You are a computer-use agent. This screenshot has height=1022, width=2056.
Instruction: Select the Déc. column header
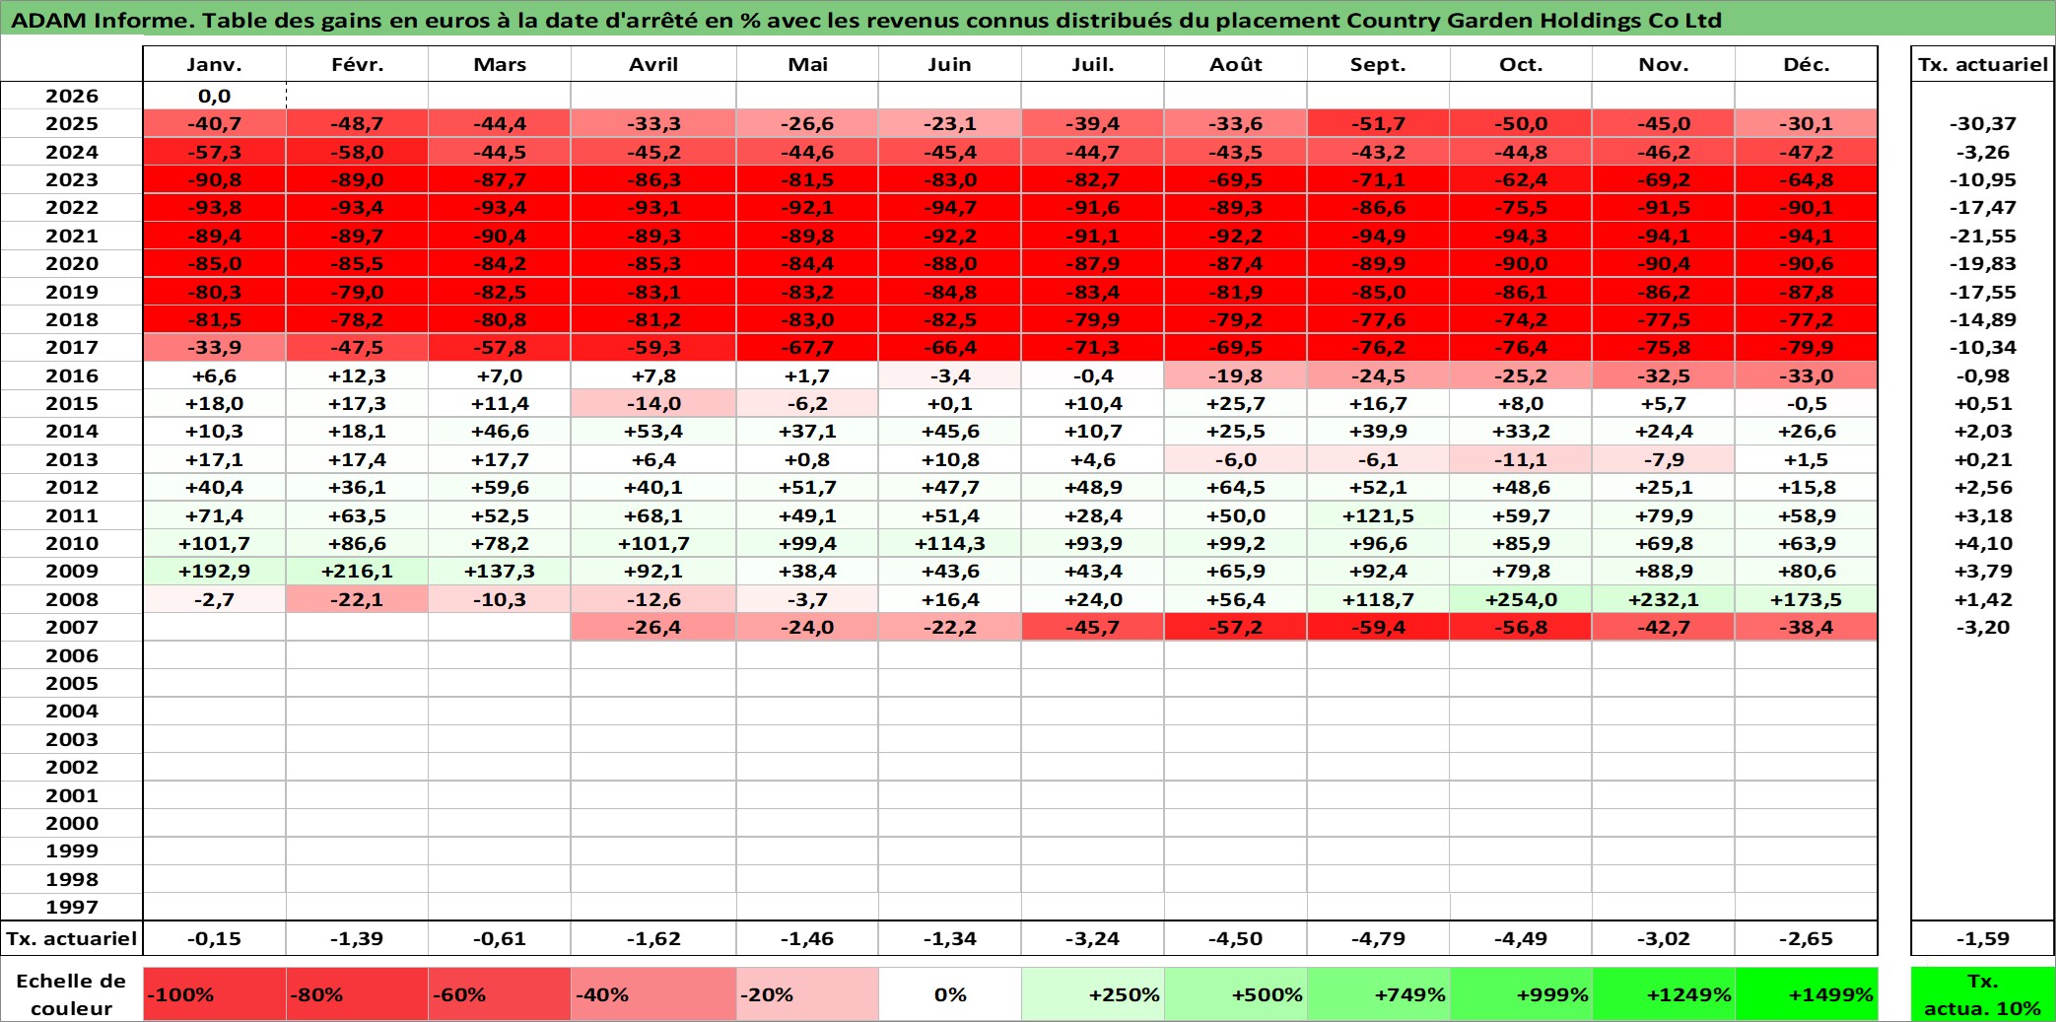point(1806,64)
